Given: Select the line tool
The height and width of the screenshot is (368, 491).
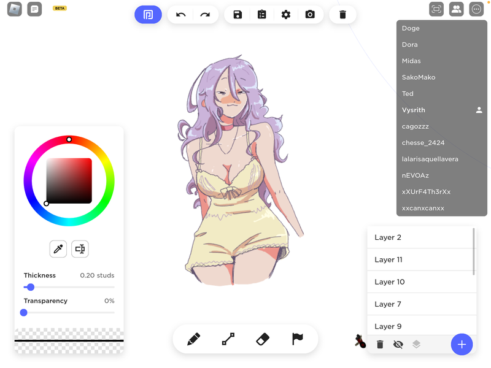Looking at the screenshot, I should 228,339.
